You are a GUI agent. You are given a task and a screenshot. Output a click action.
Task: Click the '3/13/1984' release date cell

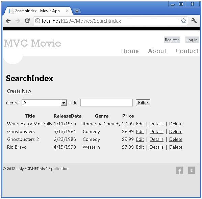click(65, 131)
